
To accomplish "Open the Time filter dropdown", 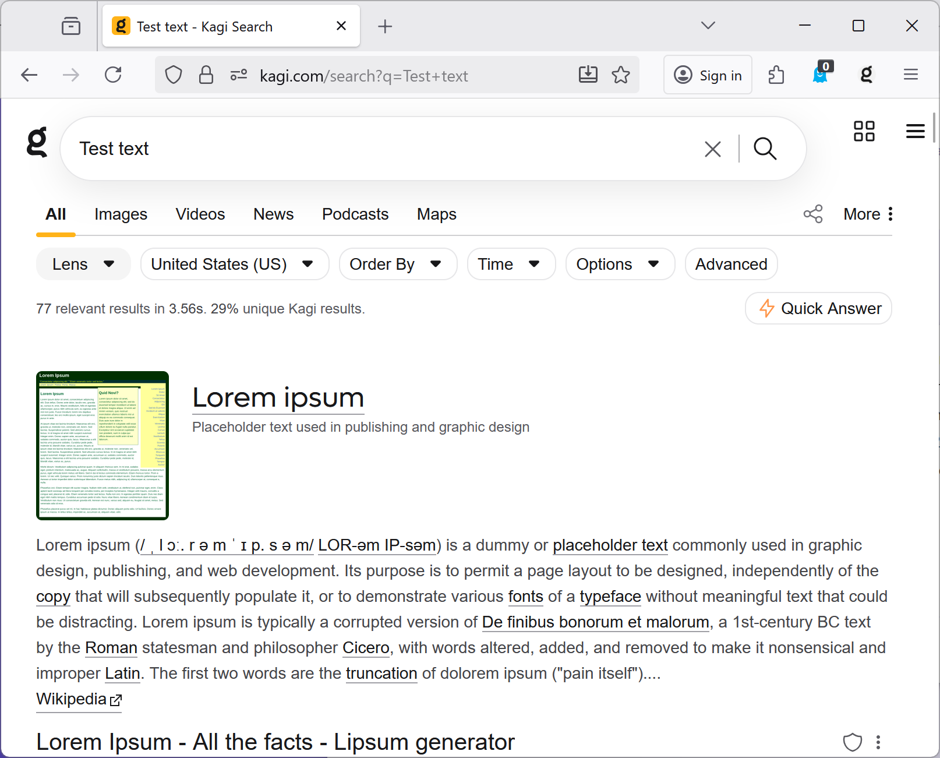I will tap(511, 265).
